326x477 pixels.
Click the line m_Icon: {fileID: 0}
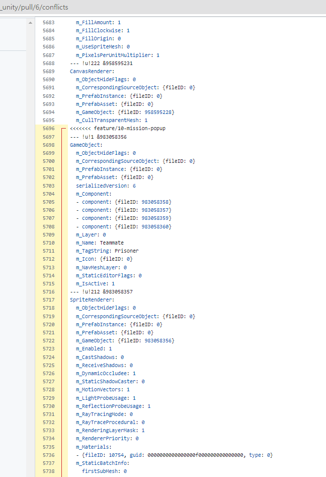tap(104, 259)
